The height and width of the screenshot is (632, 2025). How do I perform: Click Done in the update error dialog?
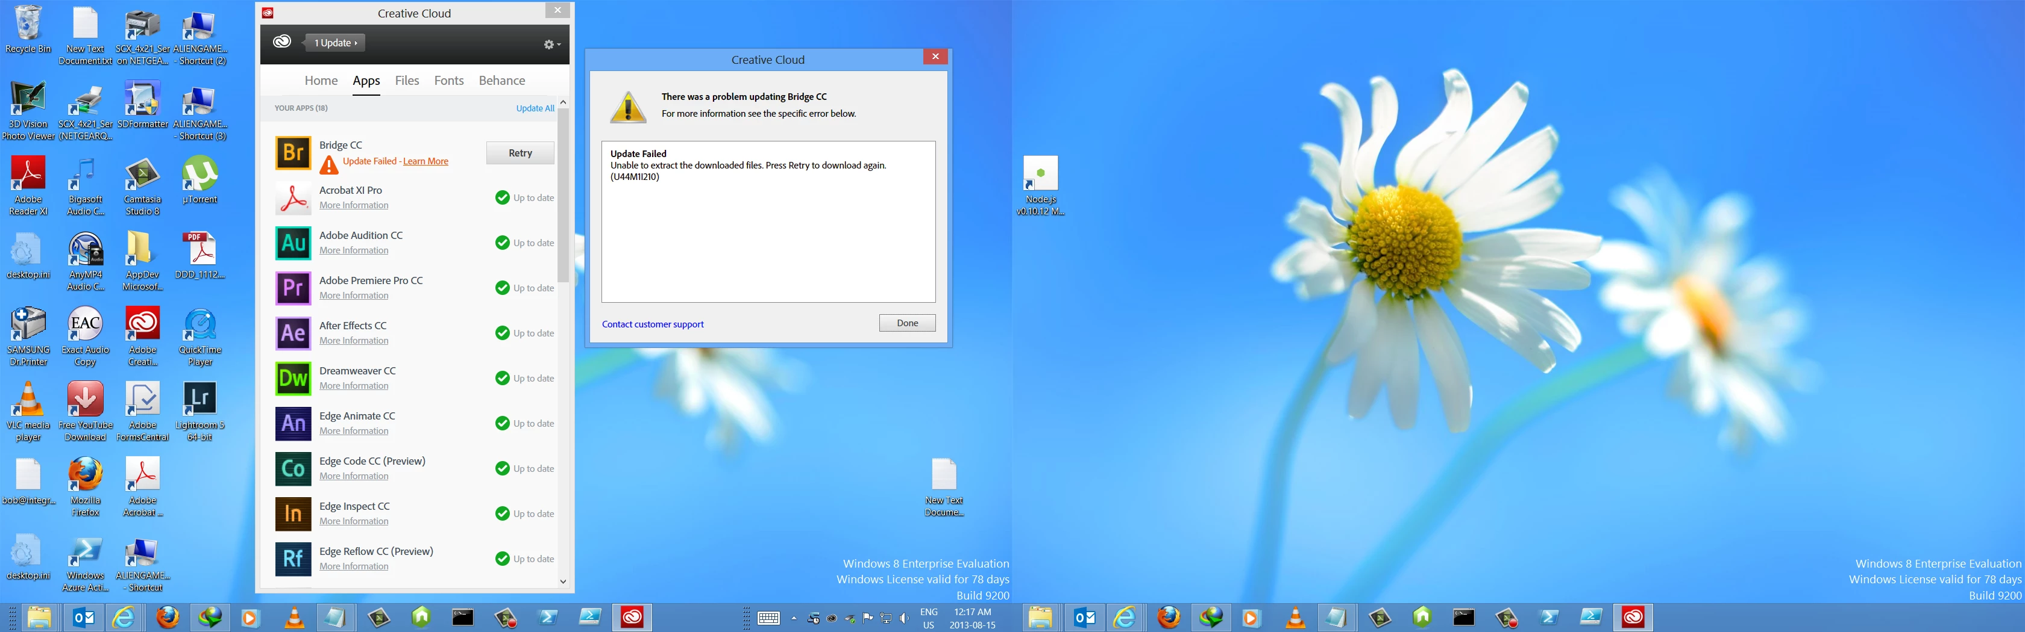point(907,323)
